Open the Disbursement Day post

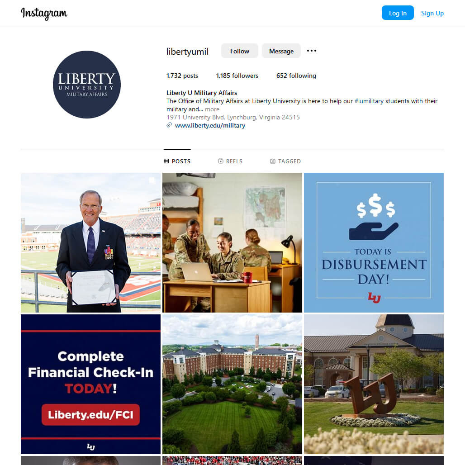coord(374,242)
